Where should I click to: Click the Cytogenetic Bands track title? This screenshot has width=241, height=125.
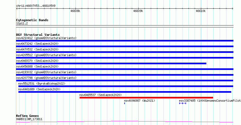click(x=32, y=20)
